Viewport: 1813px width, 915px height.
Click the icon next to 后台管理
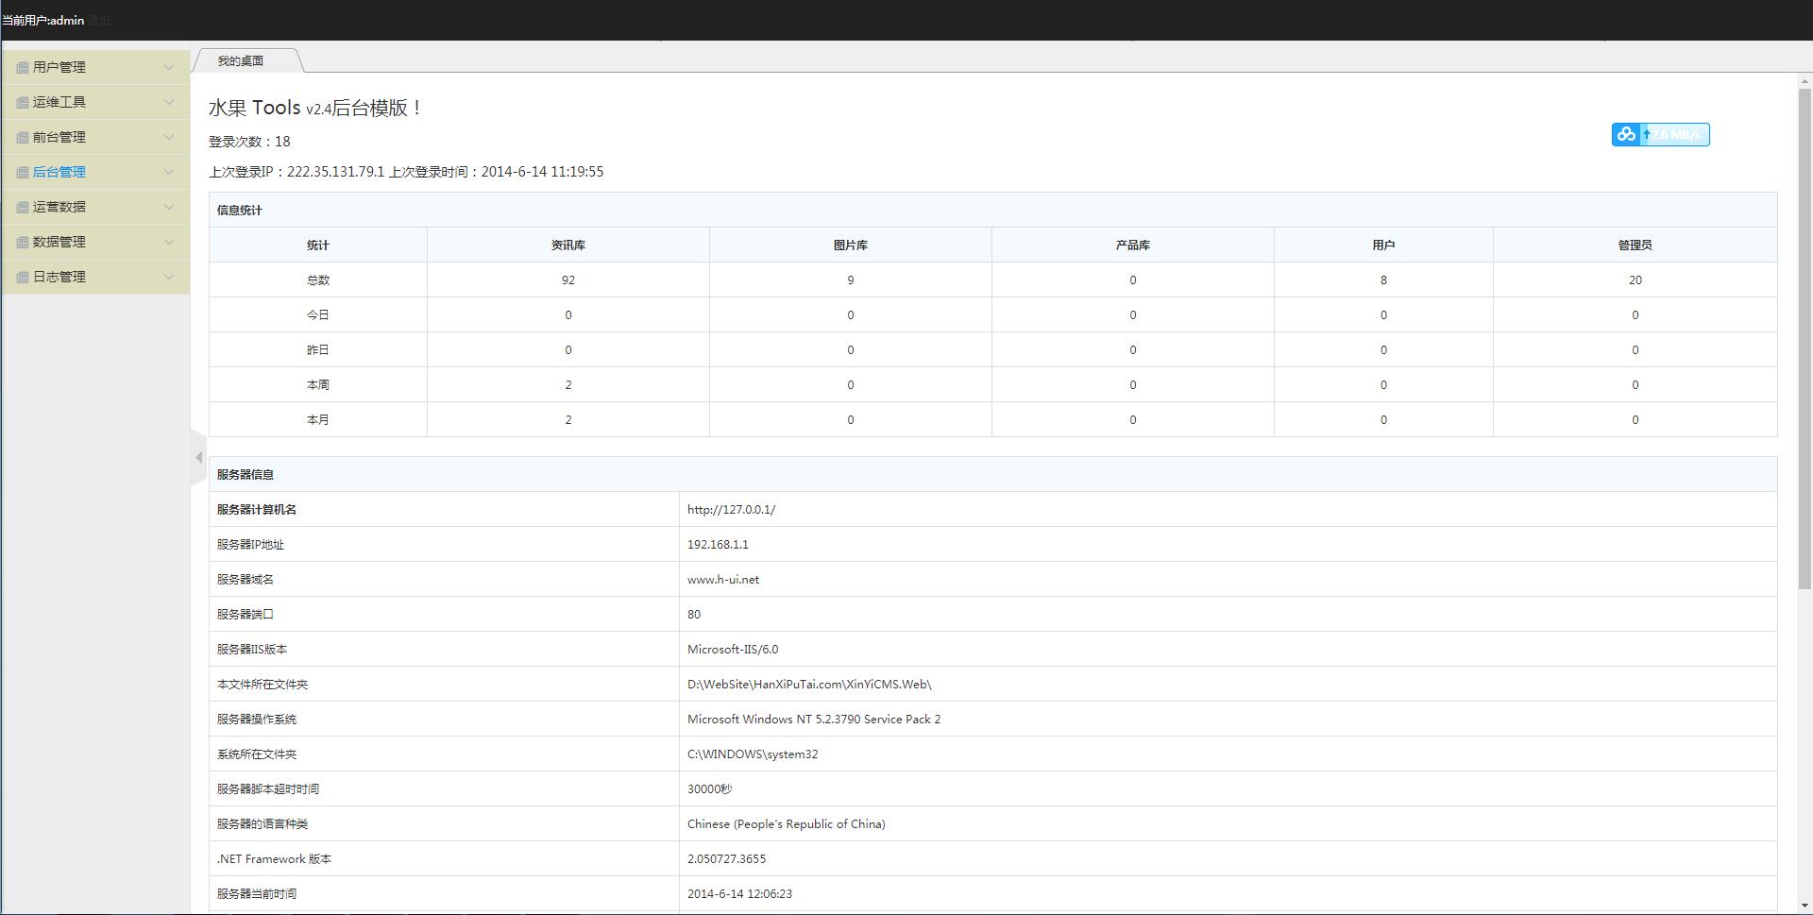coord(23,173)
